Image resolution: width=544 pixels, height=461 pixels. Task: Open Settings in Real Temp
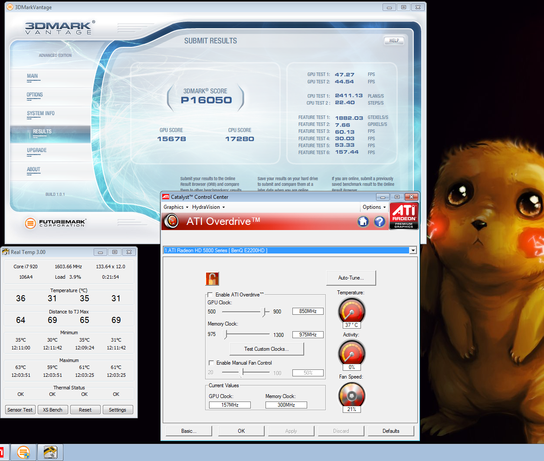pyautogui.click(x=118, y=410)
